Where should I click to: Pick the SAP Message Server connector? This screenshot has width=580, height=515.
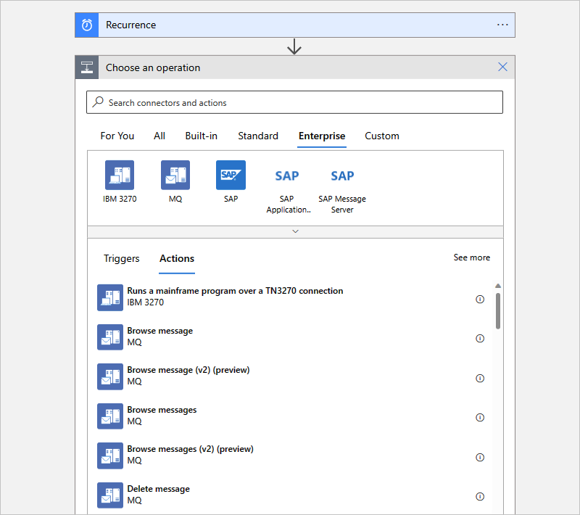point(342,176)
